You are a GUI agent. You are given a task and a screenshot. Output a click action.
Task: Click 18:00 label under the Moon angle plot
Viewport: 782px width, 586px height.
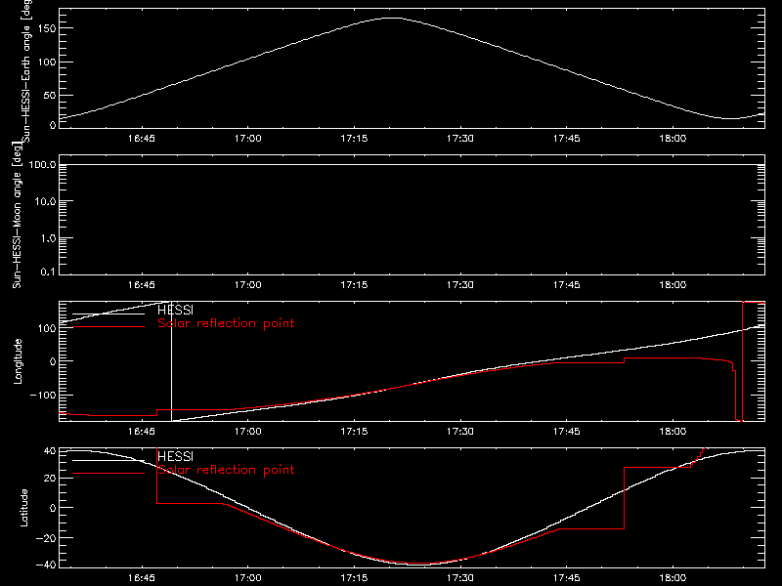[673, 285]
